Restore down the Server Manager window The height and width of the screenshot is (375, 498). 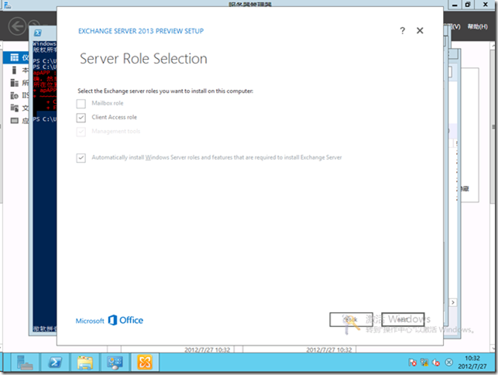click(468, 5)
